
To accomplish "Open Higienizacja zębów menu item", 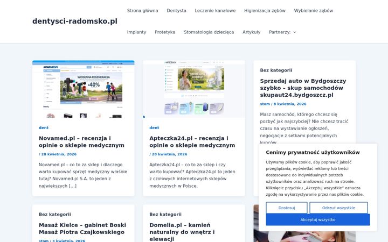I will click(265, 11).
